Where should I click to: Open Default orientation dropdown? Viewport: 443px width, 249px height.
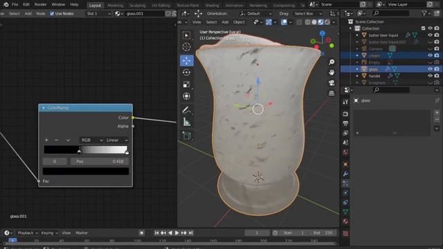tap(255, 14)
